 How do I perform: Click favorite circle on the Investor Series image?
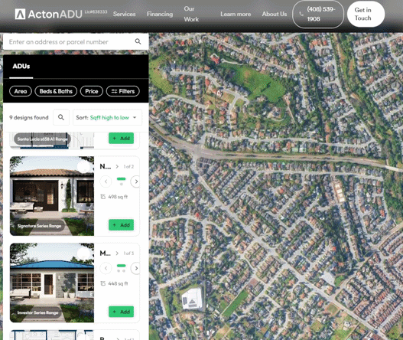[83, 253]
